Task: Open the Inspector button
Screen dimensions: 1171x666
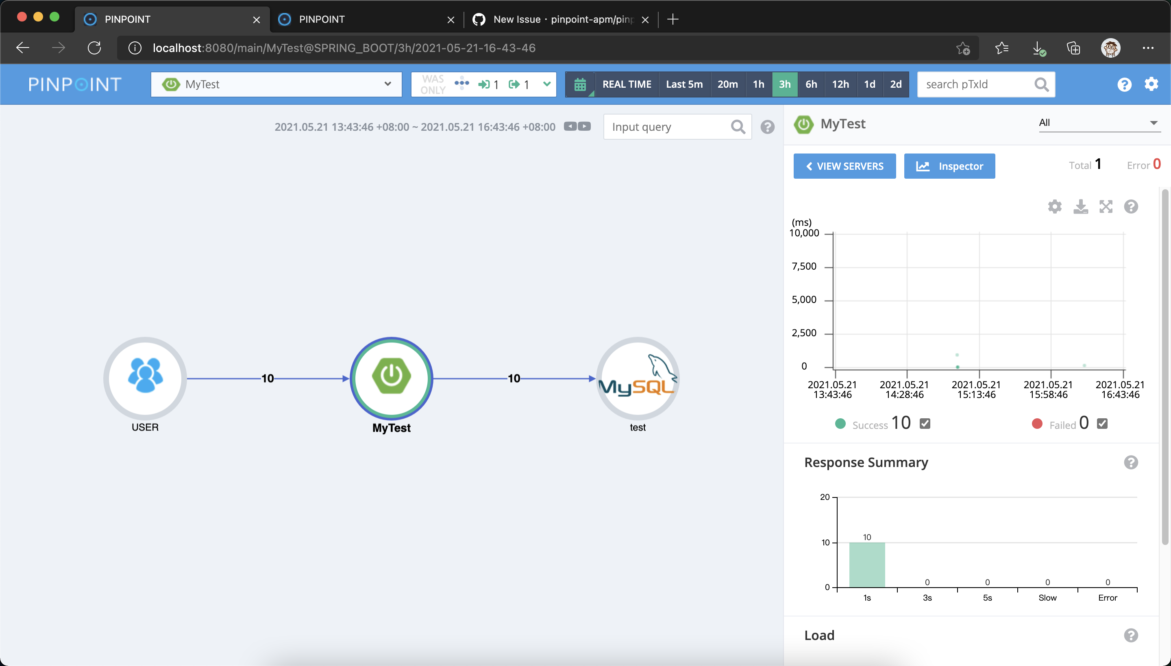Action: coord(949,166)
